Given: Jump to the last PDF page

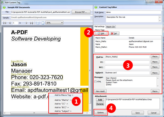Looking at the screenshot, I should 31,23.
